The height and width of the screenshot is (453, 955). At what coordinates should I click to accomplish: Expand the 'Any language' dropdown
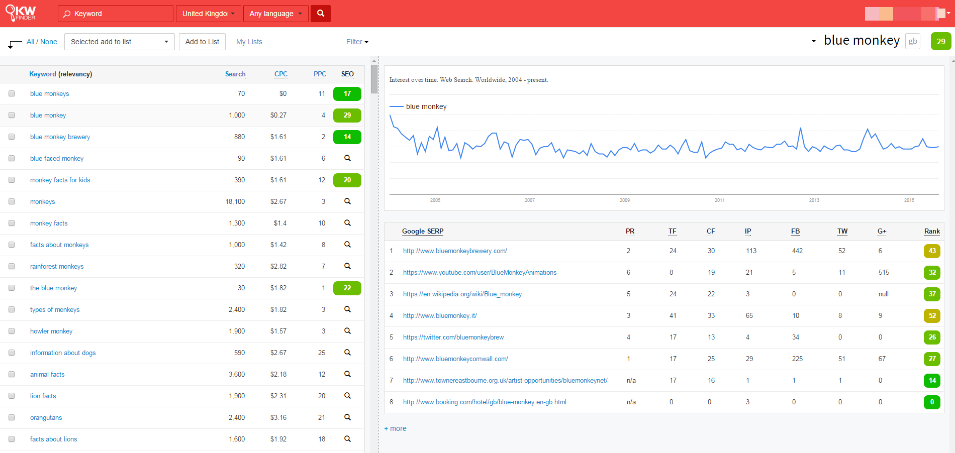tap(275, 14)
